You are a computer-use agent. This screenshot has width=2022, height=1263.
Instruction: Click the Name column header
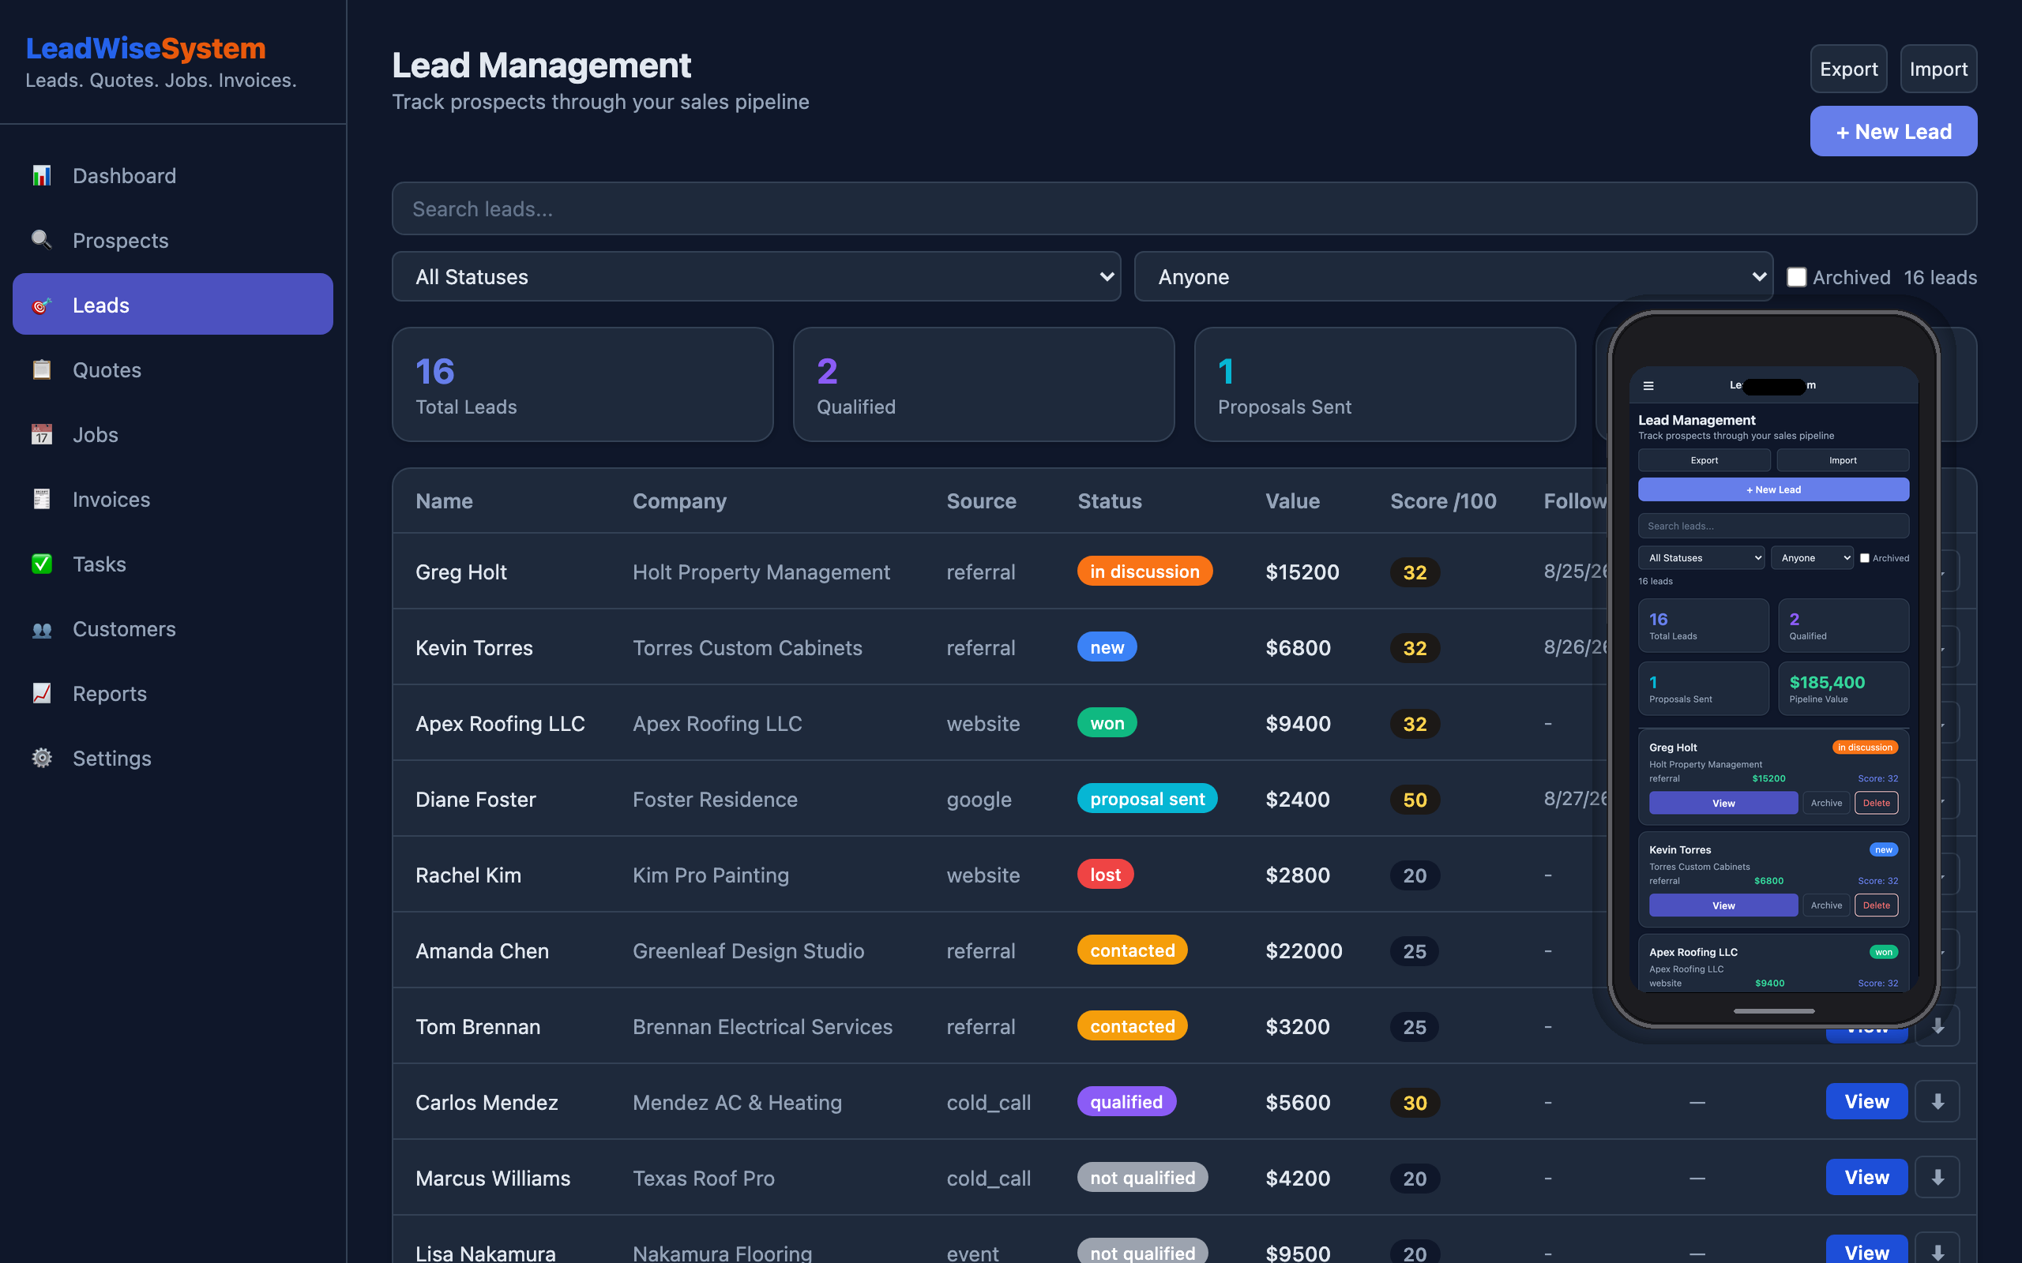click(444, 501)
